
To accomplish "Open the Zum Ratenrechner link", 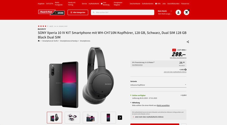I will 137,65.
